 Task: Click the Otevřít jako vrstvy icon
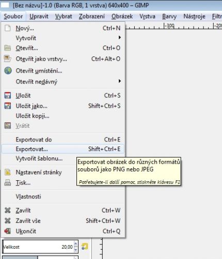point(8,59)
